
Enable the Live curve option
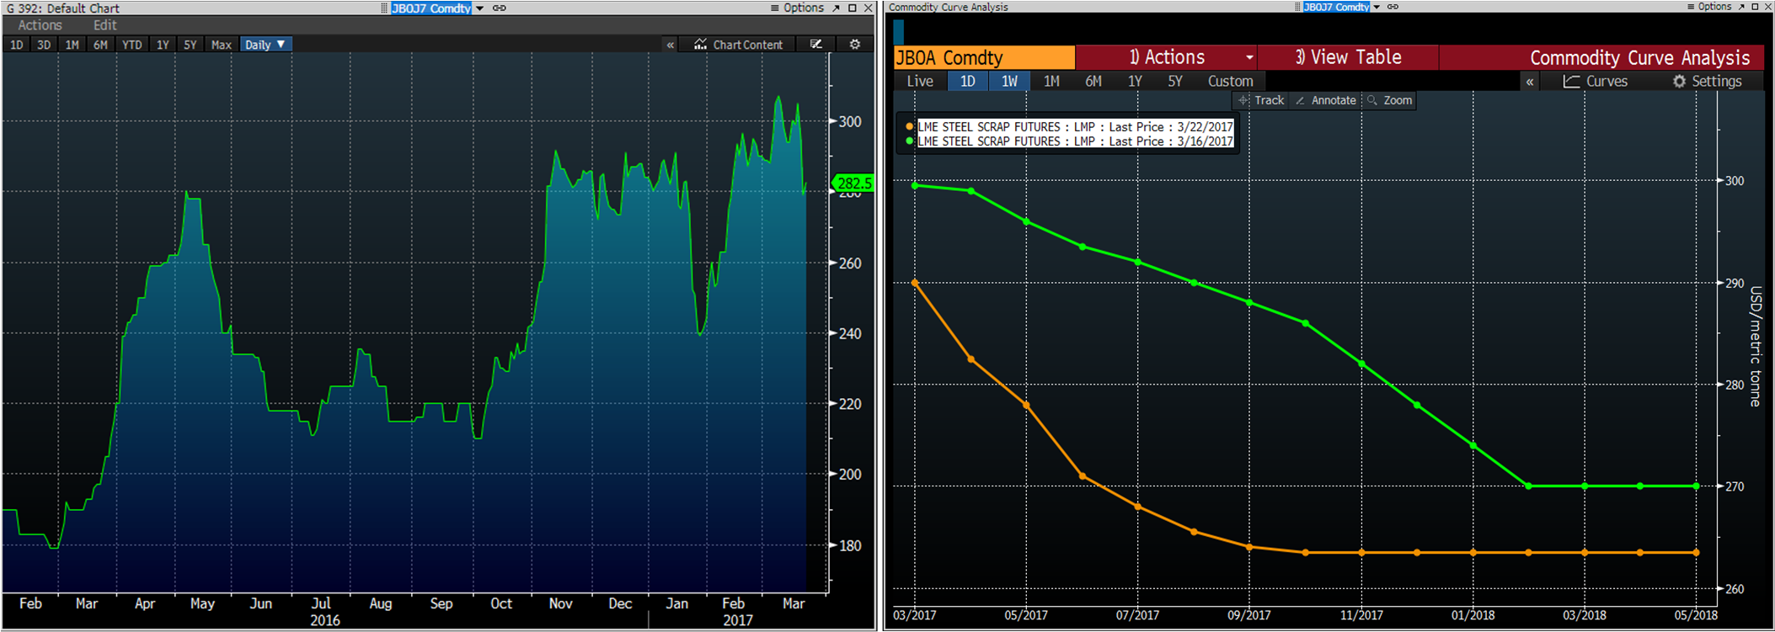[920, 81]
